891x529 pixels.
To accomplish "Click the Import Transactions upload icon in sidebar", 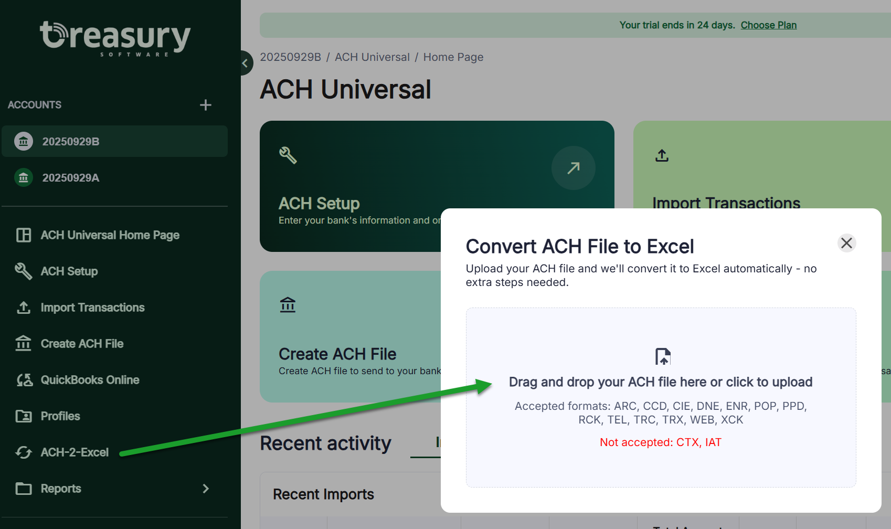I will [x=23, y=308].
